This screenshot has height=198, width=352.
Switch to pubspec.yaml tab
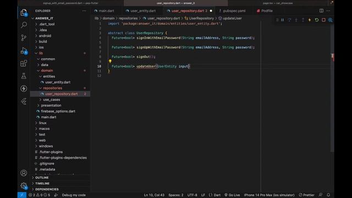(234, 11)
